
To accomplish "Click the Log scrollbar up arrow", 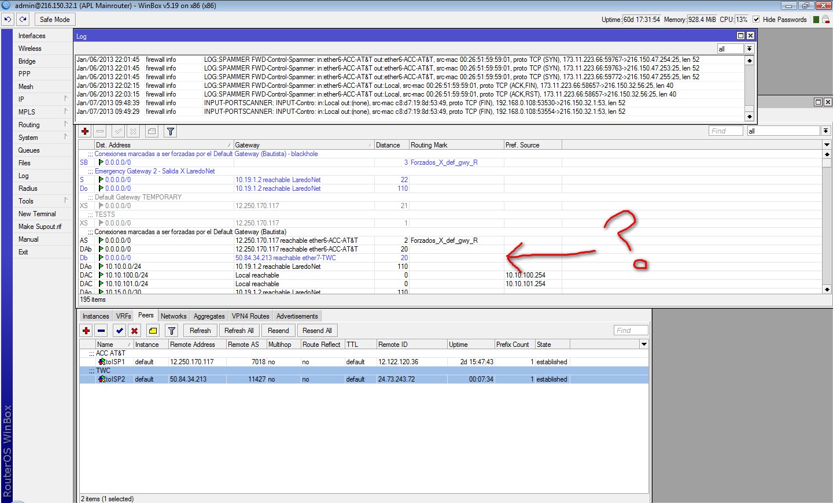I will 750,60.
